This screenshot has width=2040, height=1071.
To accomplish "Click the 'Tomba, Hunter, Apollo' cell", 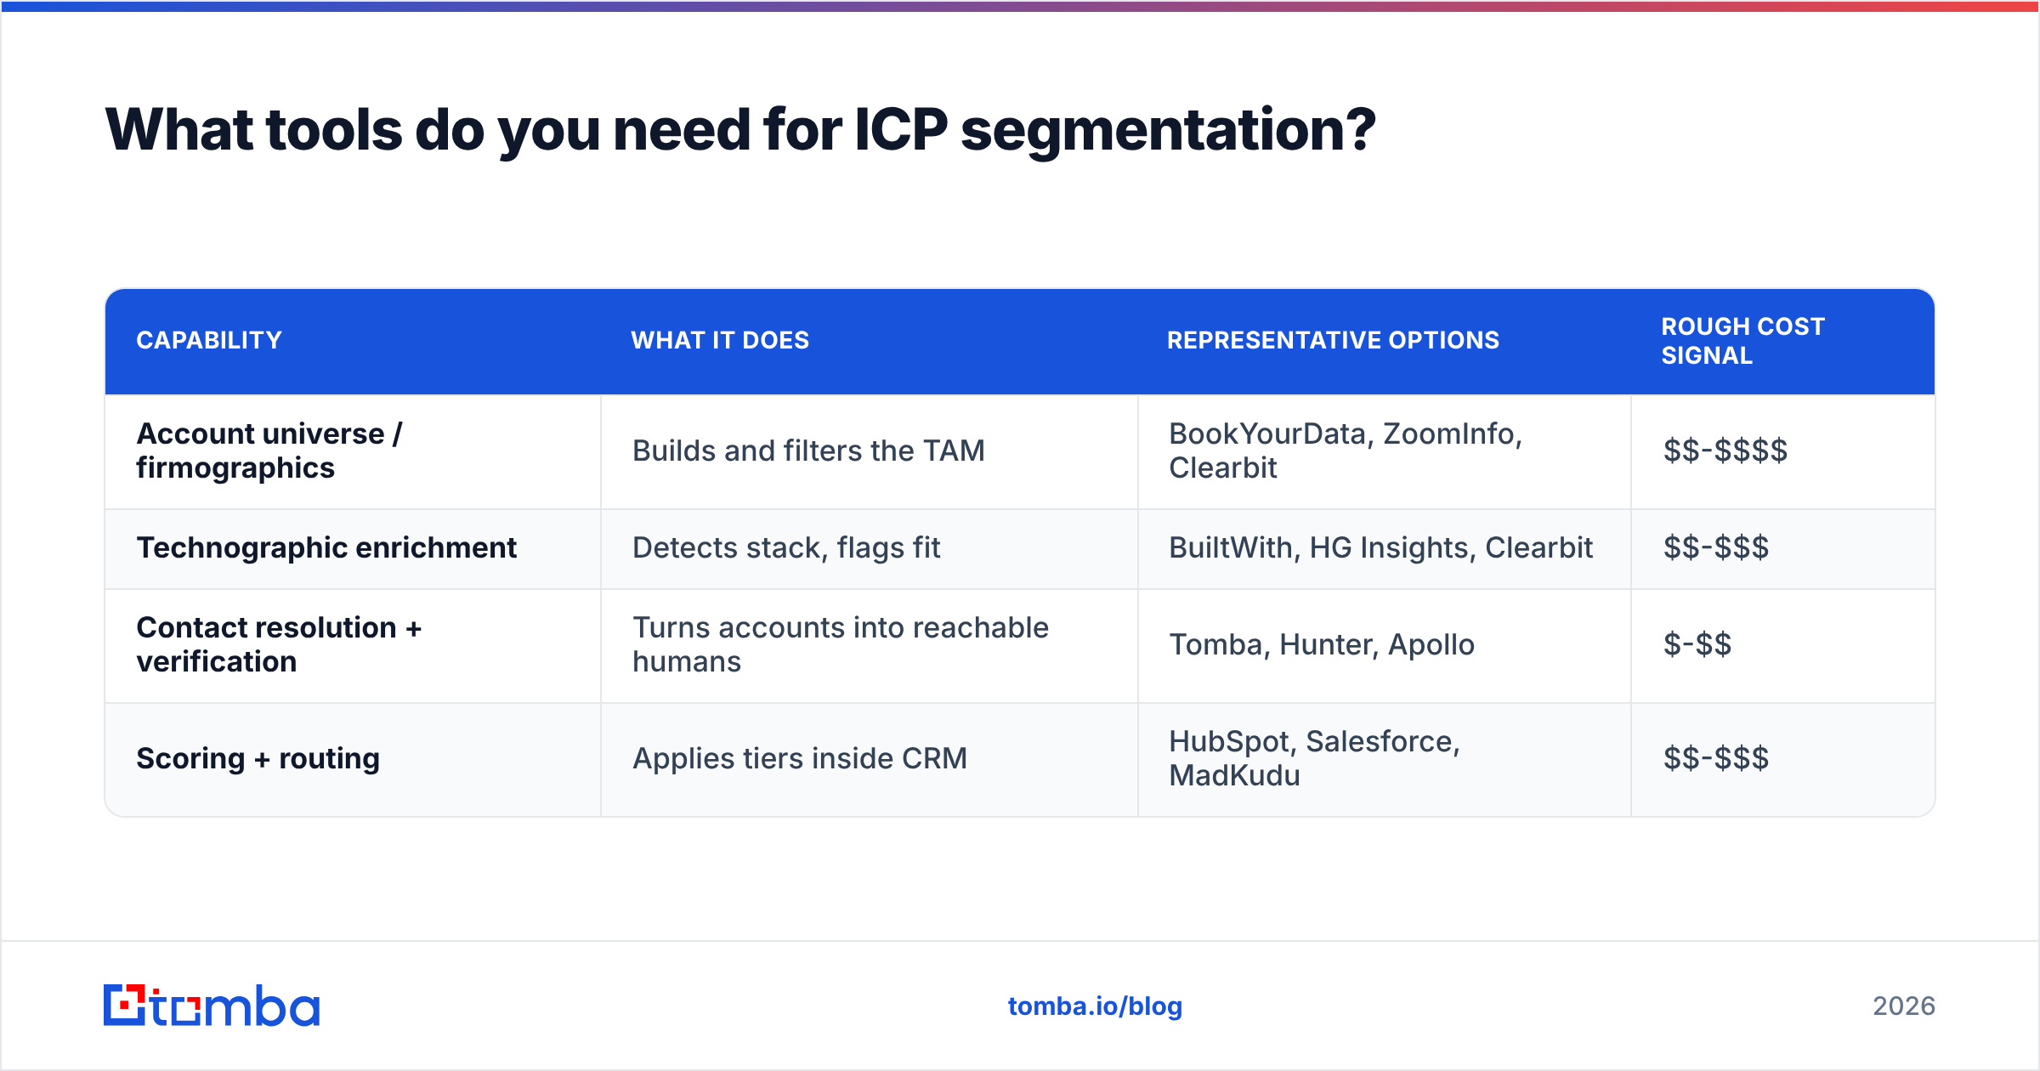I will coord(1384,646).
